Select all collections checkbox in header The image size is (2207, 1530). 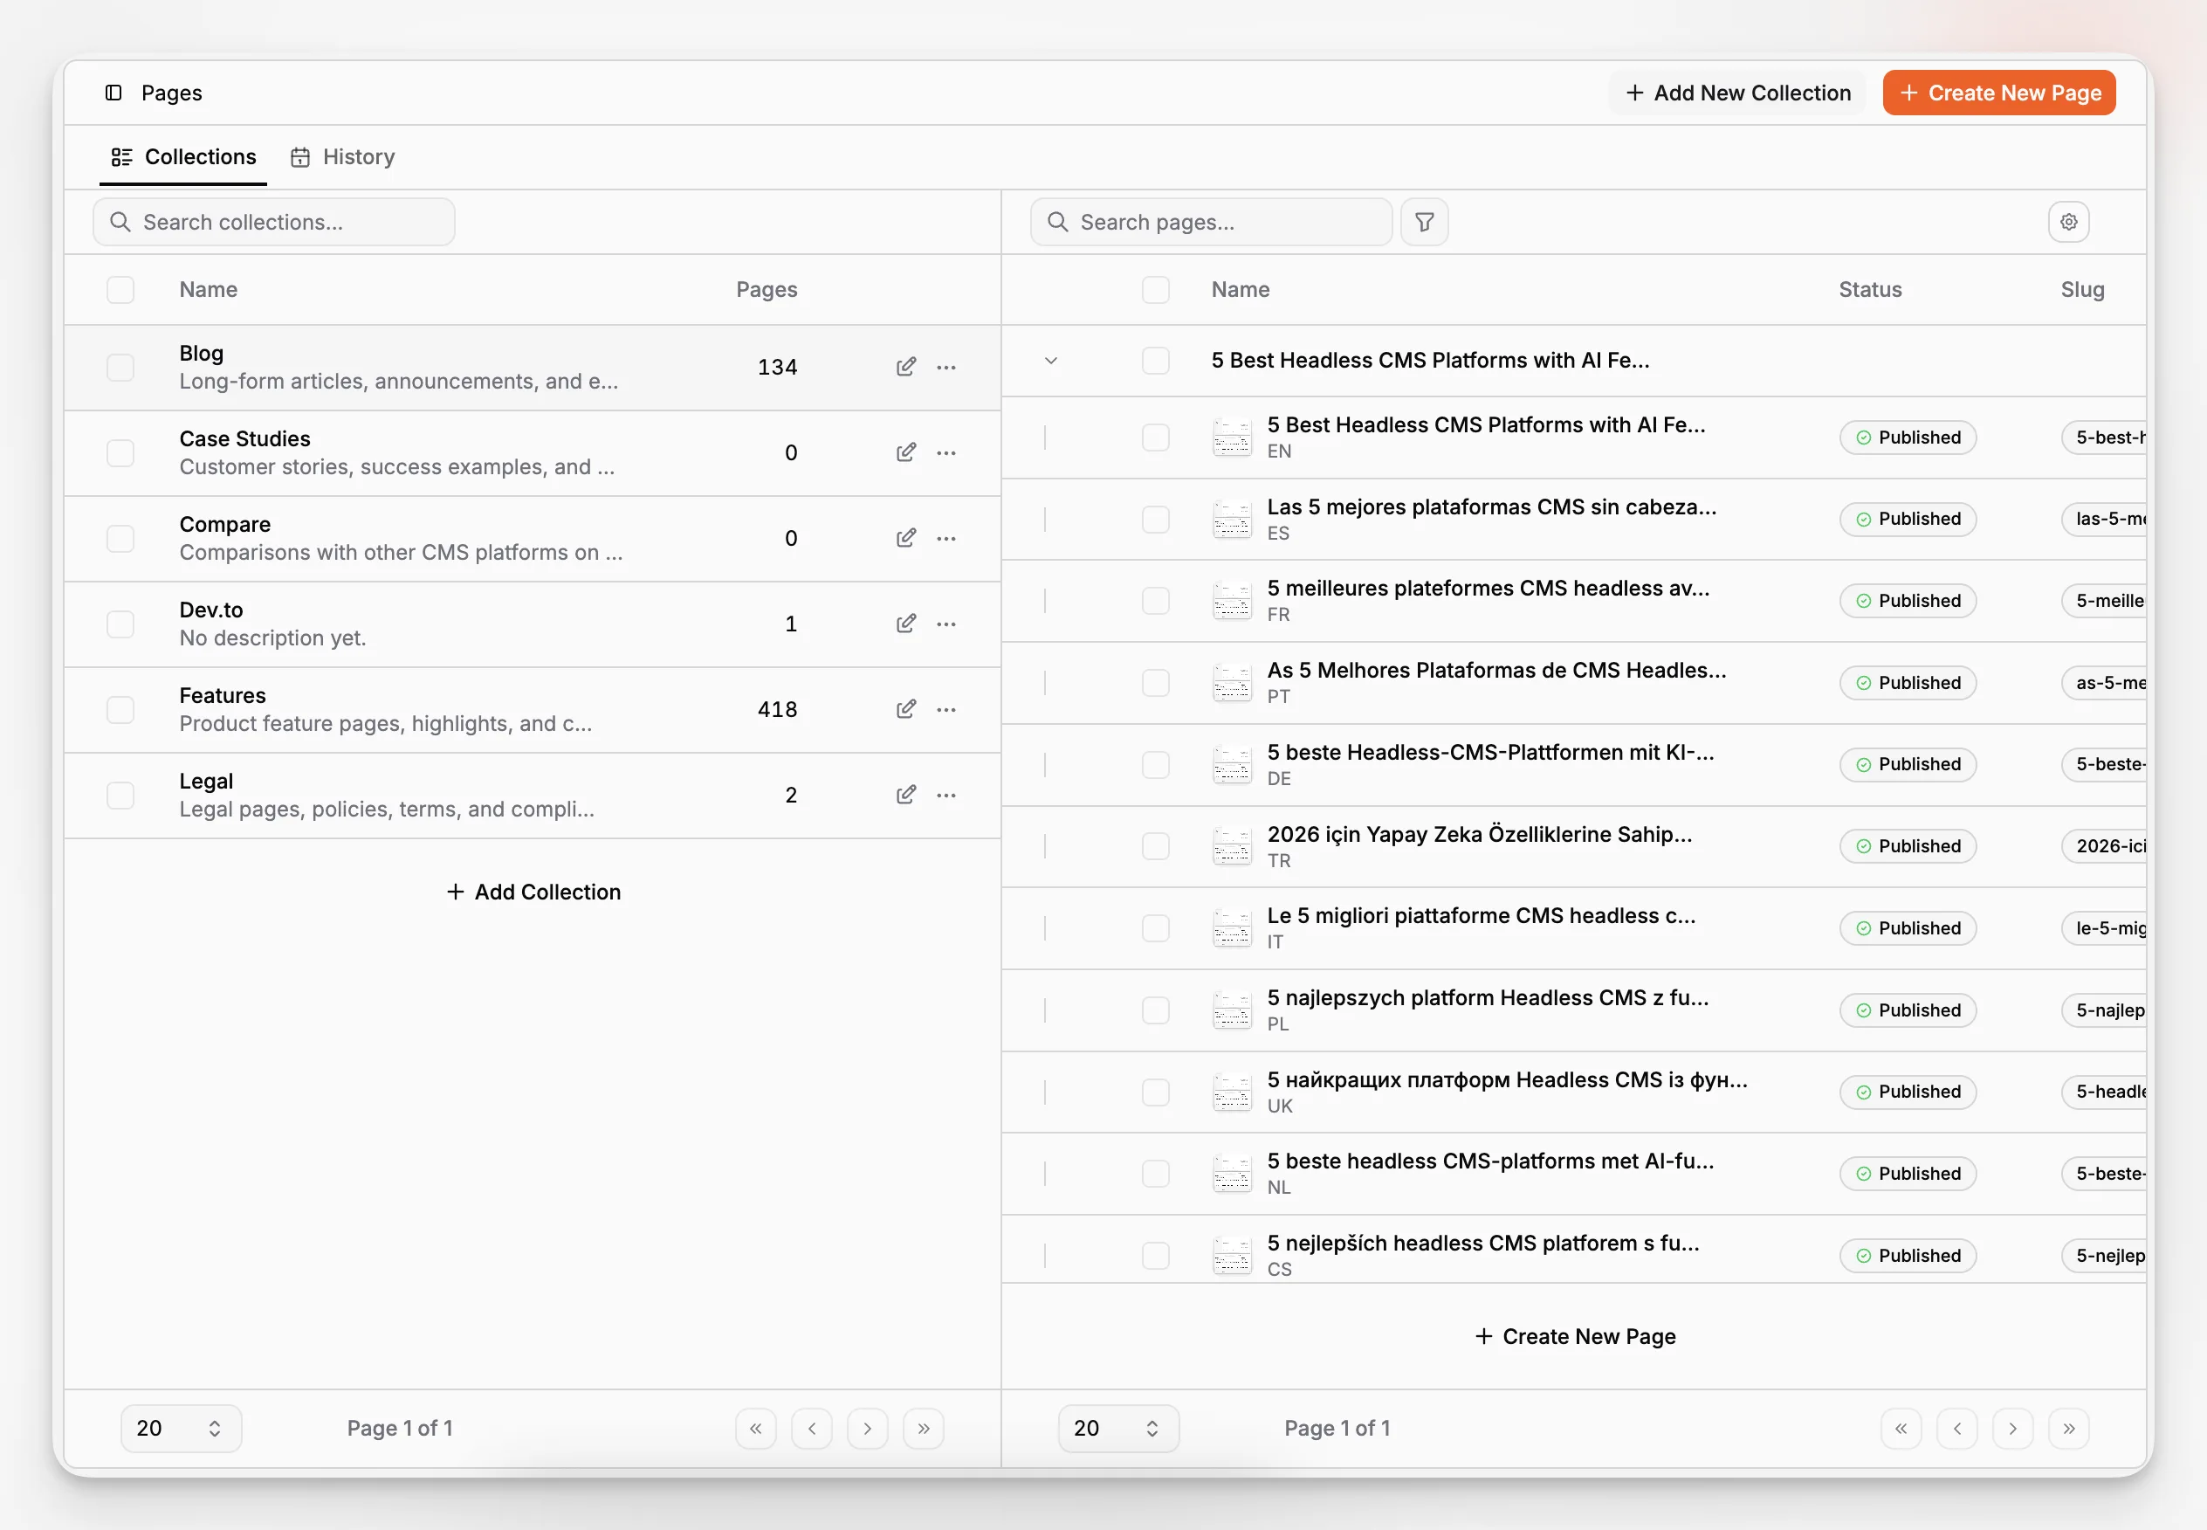point(120,290)
